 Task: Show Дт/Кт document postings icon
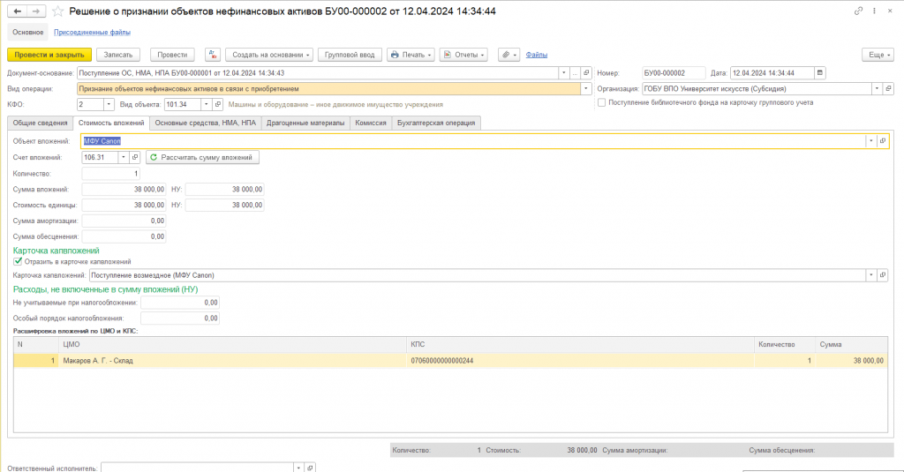click(x=213, y=55)
